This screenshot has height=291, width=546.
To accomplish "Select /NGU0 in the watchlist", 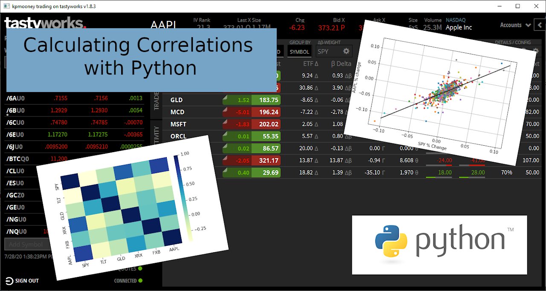I will [x=16, y=219].
